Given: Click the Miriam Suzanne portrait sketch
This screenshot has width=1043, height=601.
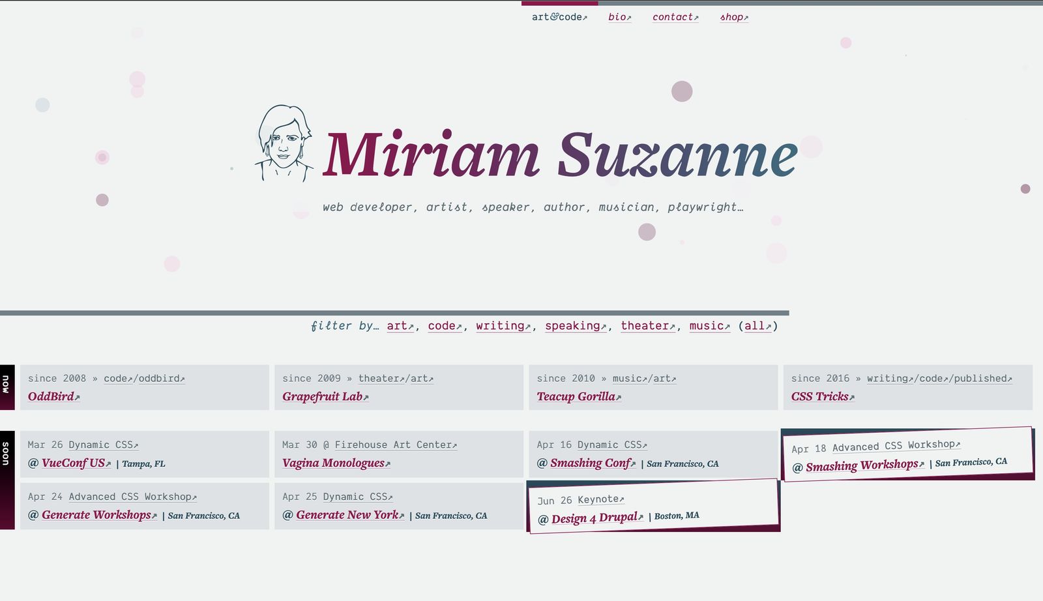Looking at the screenshot, I should click(283, 143).
